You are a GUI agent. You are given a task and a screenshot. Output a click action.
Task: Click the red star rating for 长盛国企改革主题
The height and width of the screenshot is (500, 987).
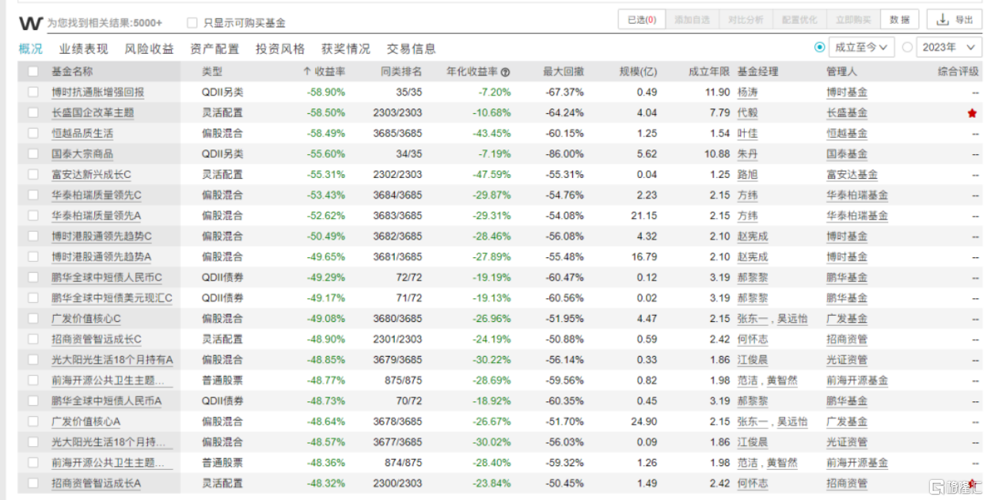click(972, 113)
